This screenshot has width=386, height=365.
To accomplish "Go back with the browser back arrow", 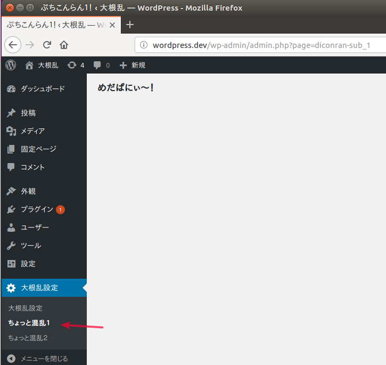I will 13,45.
